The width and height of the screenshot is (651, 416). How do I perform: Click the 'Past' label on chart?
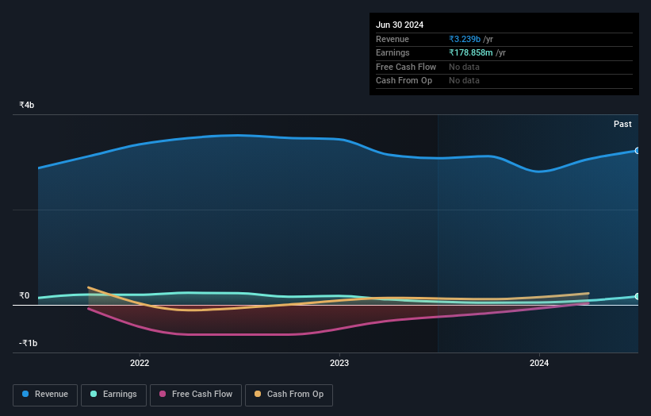coord(622,124)
